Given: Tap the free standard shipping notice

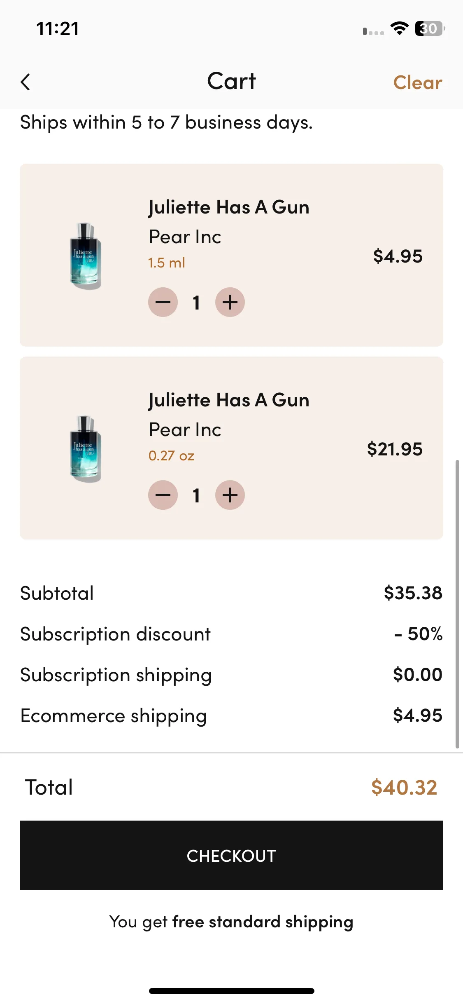Looking at the screenshot, I should coord(231,922).
